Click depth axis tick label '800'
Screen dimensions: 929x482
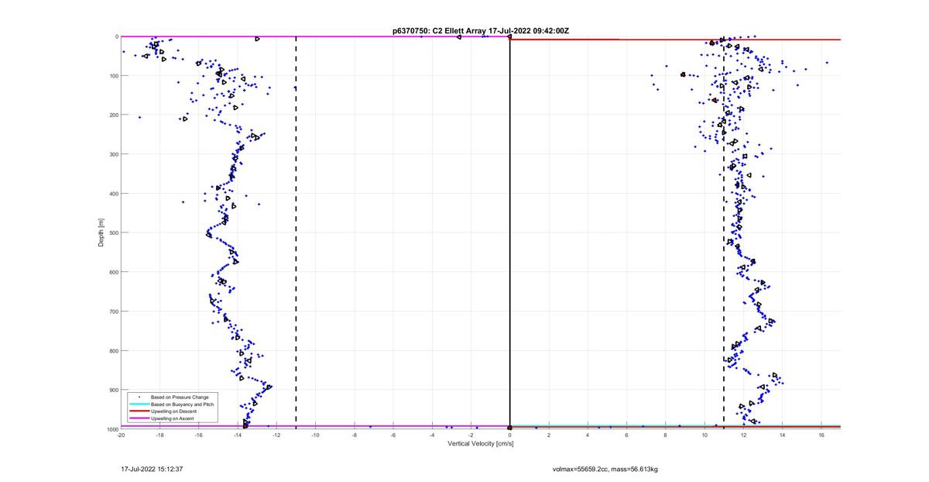click(113, 350)
